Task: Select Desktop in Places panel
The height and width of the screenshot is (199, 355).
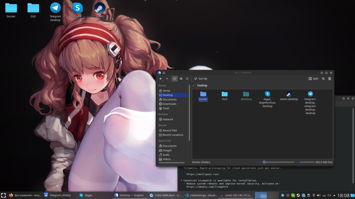Action: [173, 95]
